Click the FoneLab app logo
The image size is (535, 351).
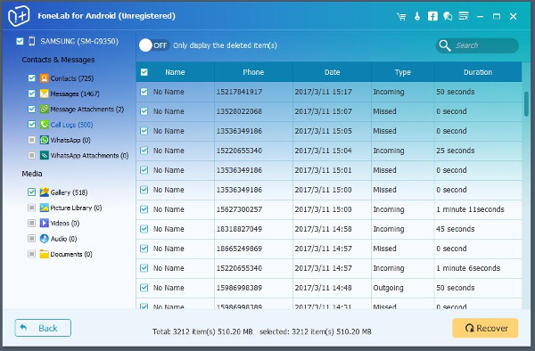tap(19, 16)
